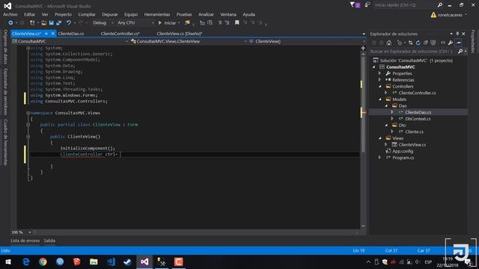Expand the Program.cs node

click(379, 158)
